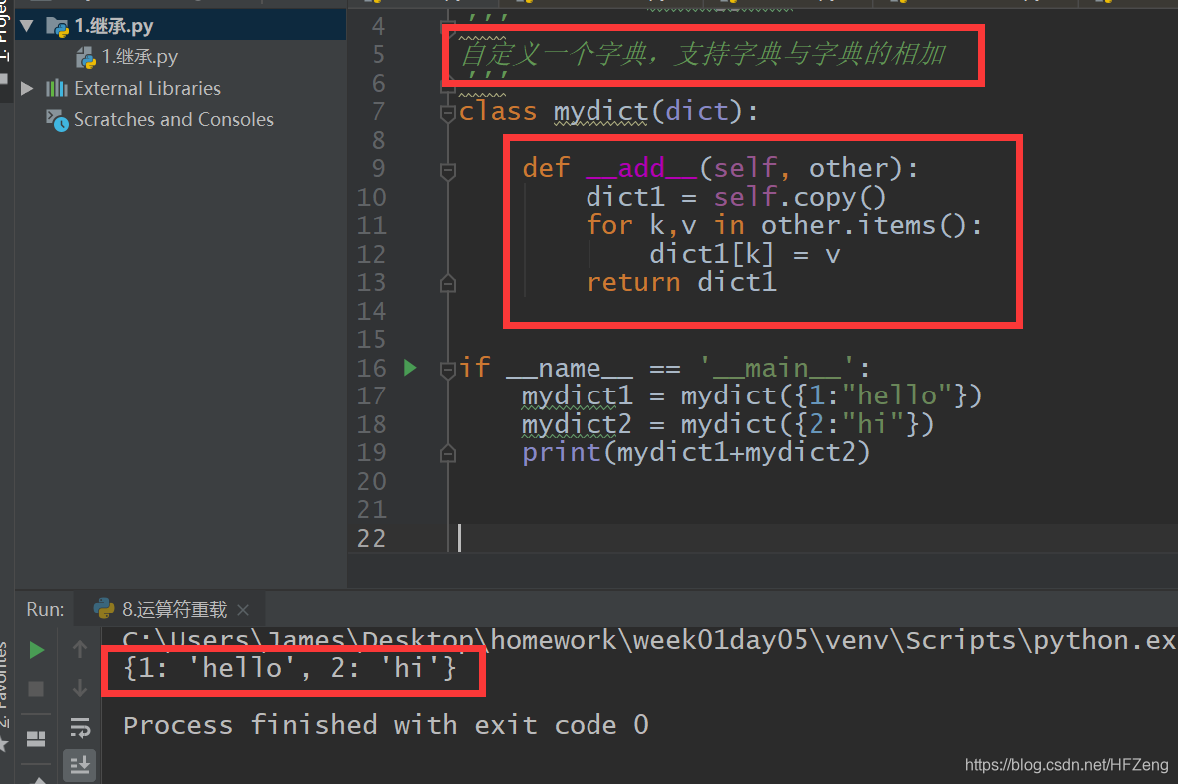The height and width of the screenshot is (784, 1178).
Task: Click the __add__ method name
Action: coord(641,168)
